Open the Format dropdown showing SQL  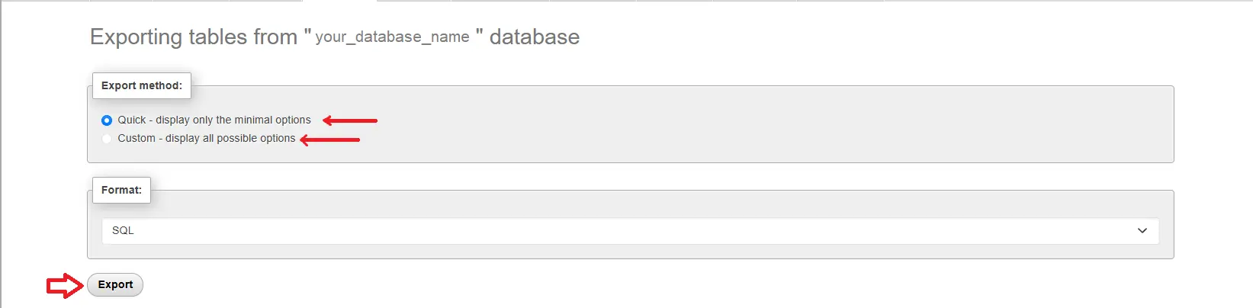630,231
